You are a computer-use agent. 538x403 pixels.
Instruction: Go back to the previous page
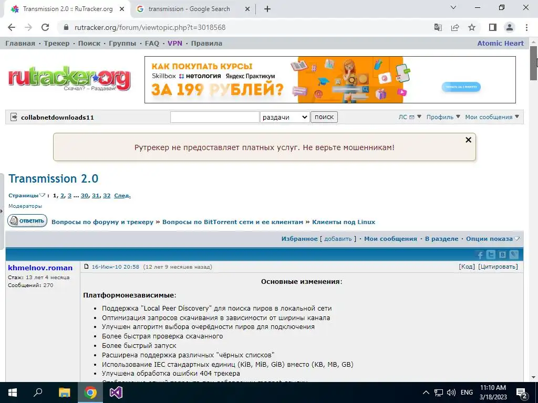pyautogui.click(x=12, y=27)
